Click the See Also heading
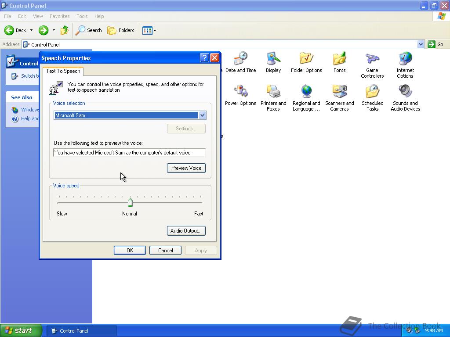450x337 pixels. pos(22,97)
